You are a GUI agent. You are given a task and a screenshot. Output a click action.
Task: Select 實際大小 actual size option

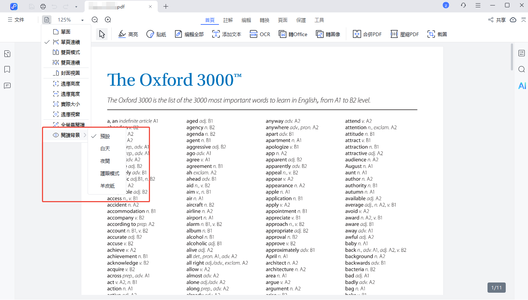[x=66, y=104]
